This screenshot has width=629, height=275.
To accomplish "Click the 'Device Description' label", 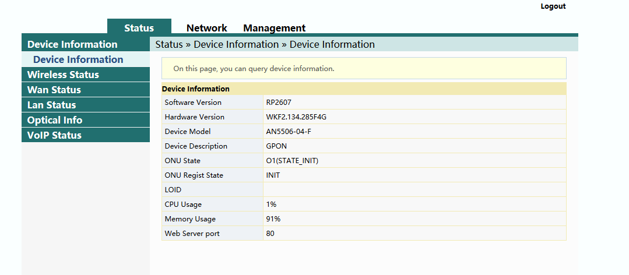I will point(196,146).
